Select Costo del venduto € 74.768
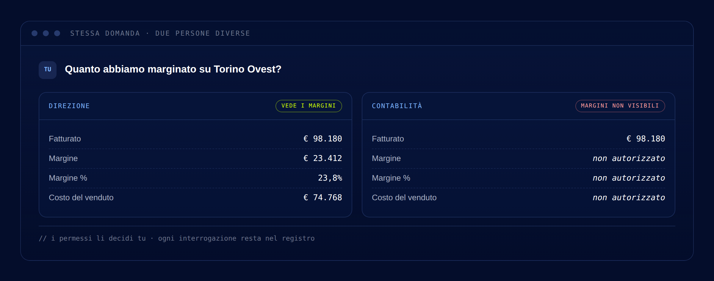 coord(322,198)
